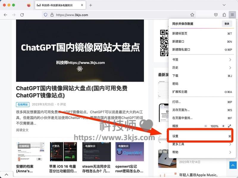Click zoom in plus button

223,126
